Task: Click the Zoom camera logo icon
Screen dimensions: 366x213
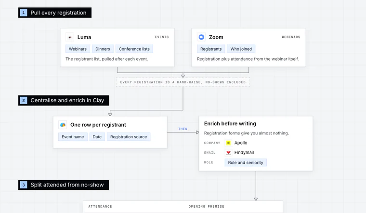Action: 201,37
